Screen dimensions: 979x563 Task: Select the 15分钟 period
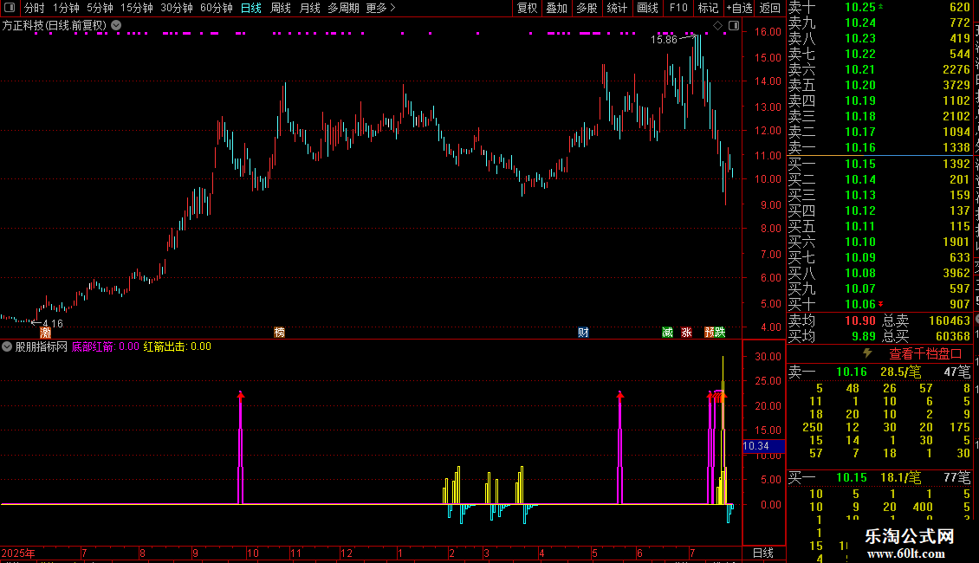tap(137, 8)
